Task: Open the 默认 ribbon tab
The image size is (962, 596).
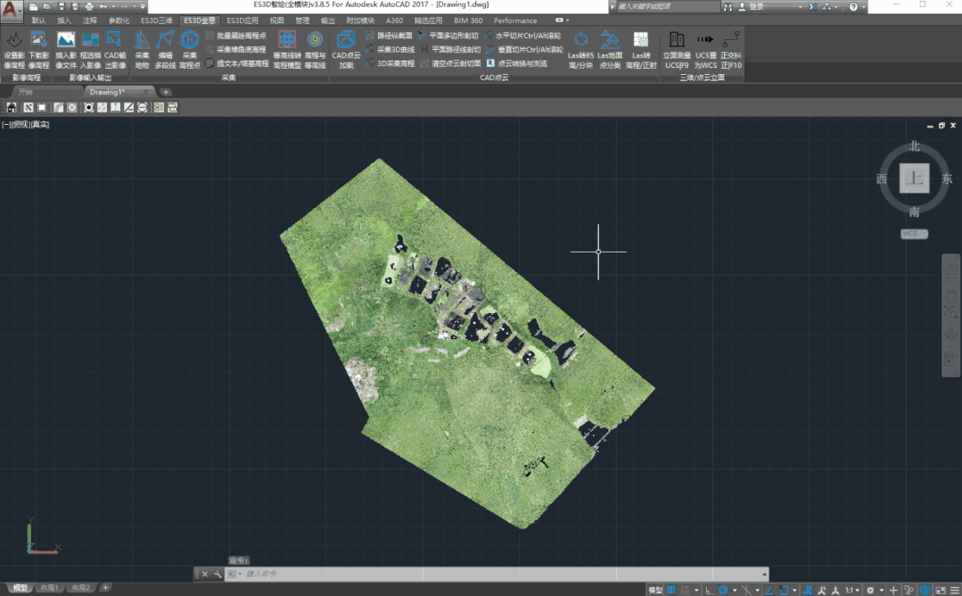Action: pos(38,21)
